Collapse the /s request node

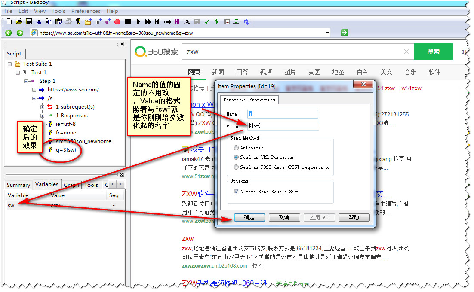click(x=34, y=98)
